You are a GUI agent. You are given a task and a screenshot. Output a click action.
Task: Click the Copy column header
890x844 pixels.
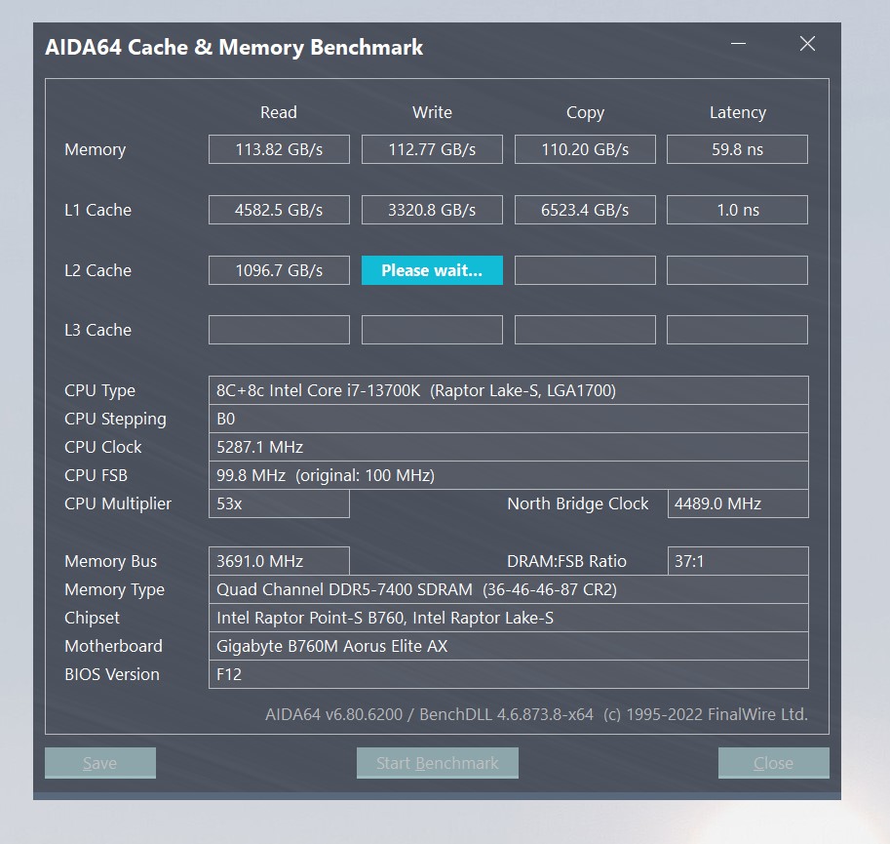point(585,112)
